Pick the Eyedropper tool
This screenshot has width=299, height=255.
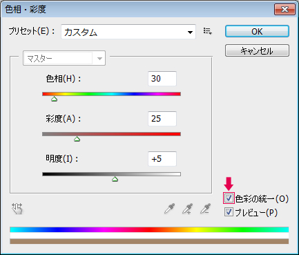(x=170, y=209)
